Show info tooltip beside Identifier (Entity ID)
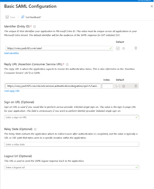This screenshot has width=154, height=189. tap(34, 27)
